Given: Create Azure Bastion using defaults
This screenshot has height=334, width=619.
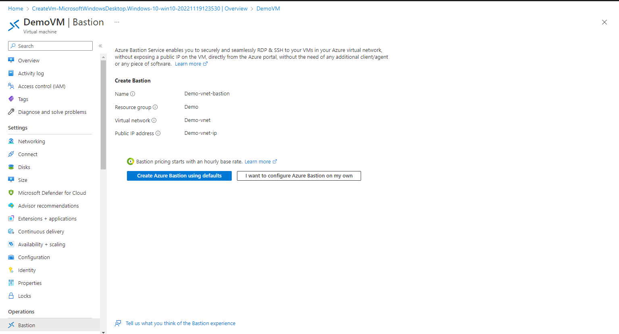Looking at the screenshot, I should pos(179,176).
